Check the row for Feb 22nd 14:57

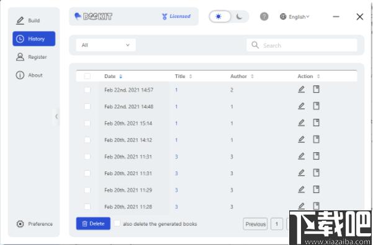(88, 90)
